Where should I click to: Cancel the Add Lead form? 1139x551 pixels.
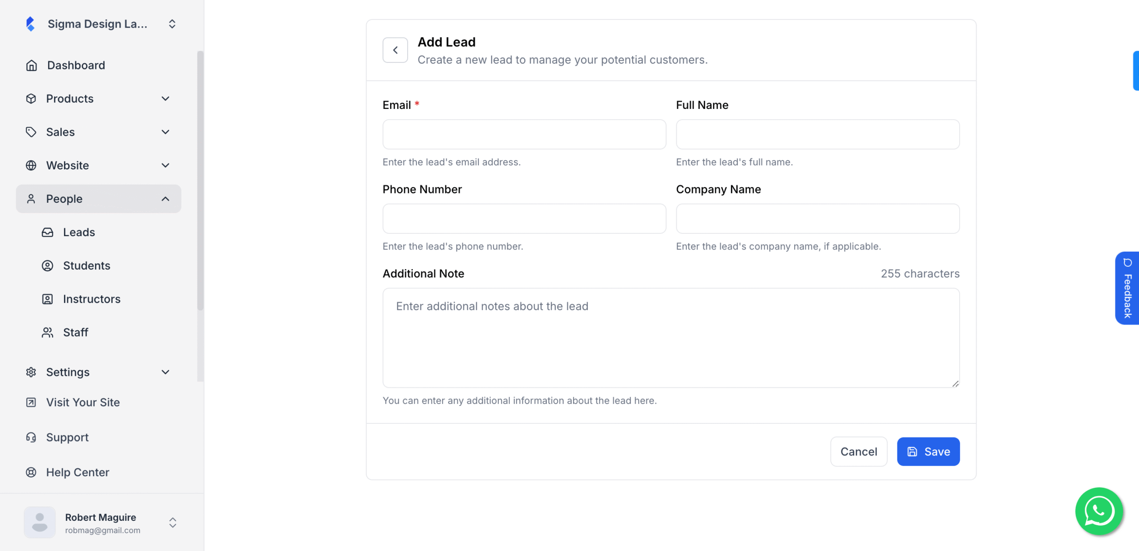pos(859,452)
